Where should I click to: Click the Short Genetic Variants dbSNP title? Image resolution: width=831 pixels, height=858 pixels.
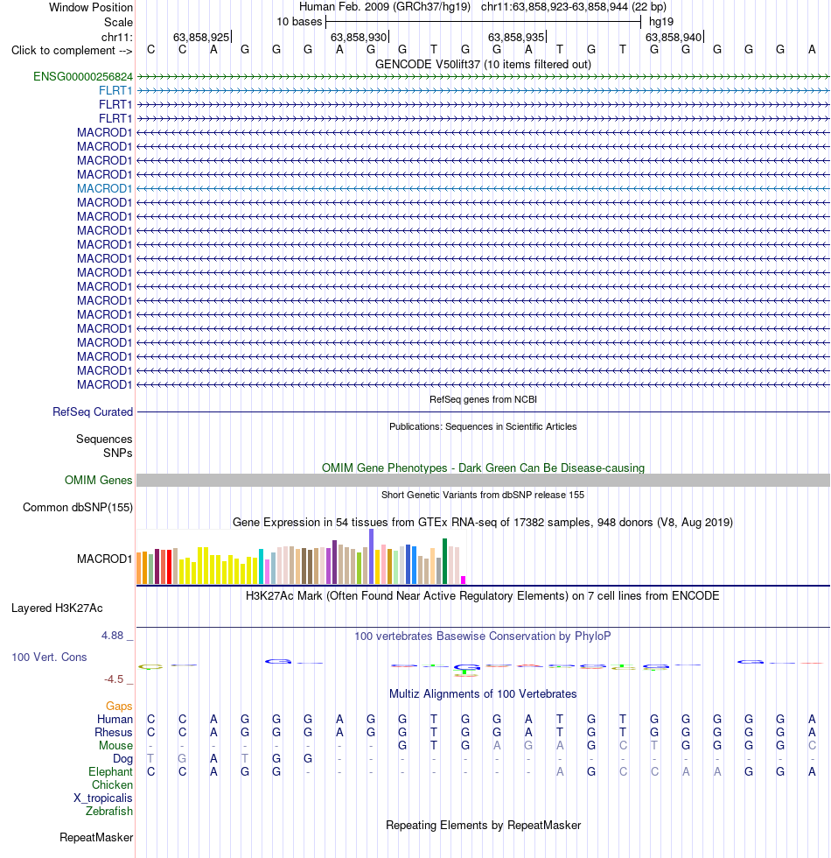(x=483, y=495)
